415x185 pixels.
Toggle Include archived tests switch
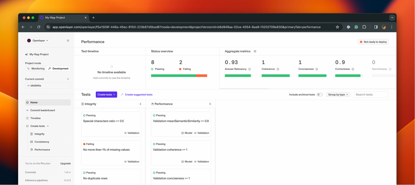point(320,95)
